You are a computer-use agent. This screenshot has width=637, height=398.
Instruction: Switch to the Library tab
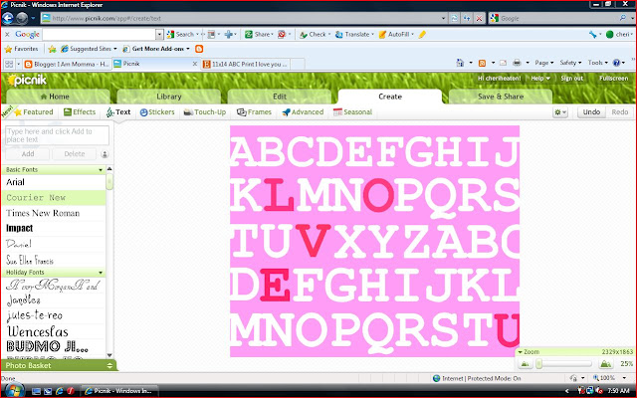(x=169, y=97)
